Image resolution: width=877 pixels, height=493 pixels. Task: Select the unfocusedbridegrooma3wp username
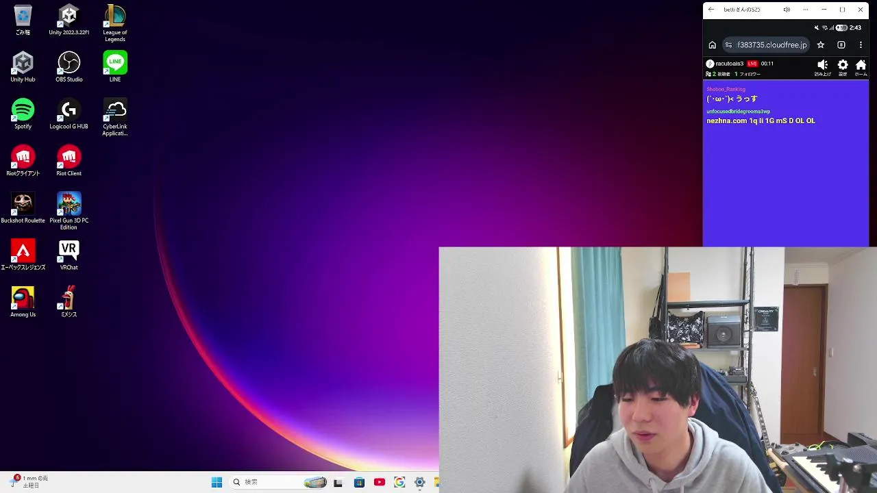(x=738, y=111)
